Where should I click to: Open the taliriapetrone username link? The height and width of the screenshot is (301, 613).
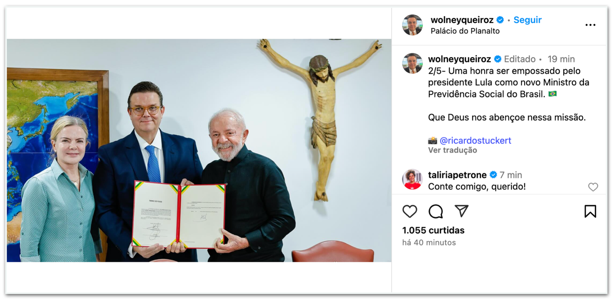coord(457,175)
